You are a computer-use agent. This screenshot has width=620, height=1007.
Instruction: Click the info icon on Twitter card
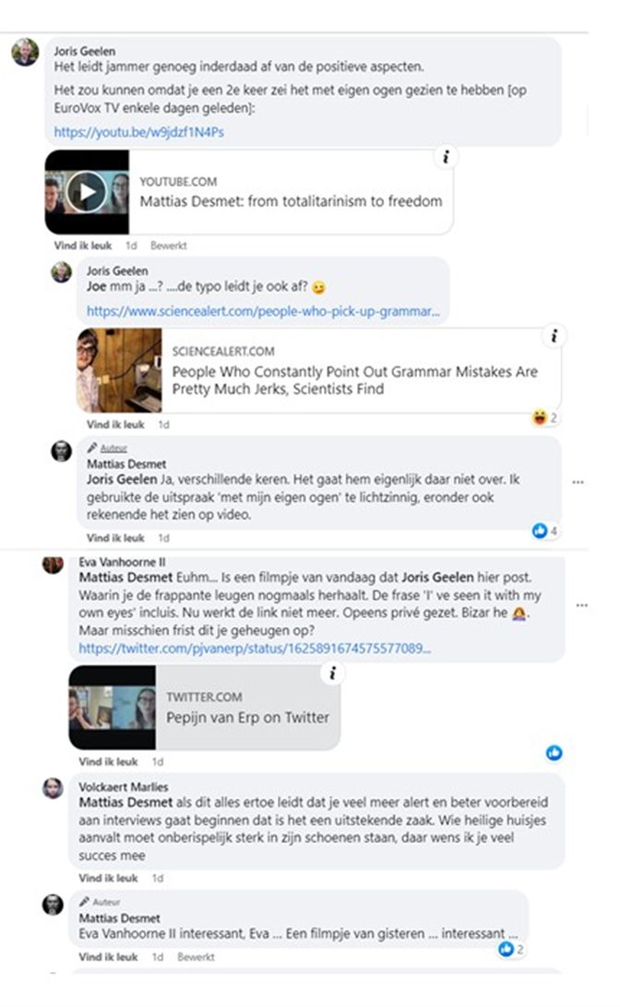[332, 673]
